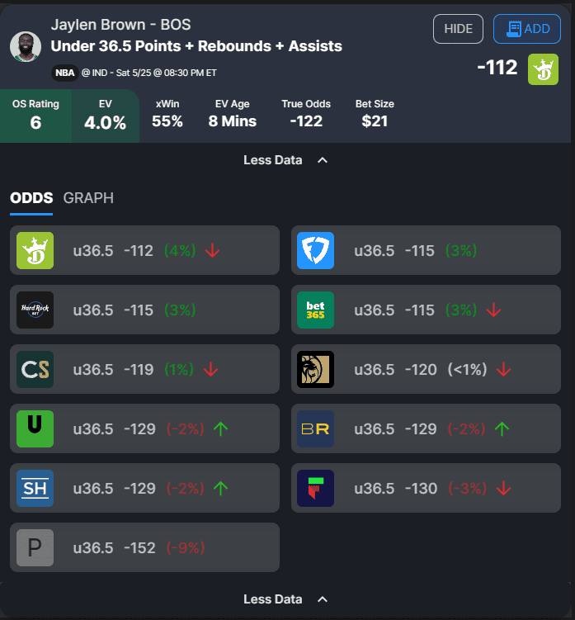Click the bet365 sportsbook icon
575x620 pixels.
click(315, 310)
